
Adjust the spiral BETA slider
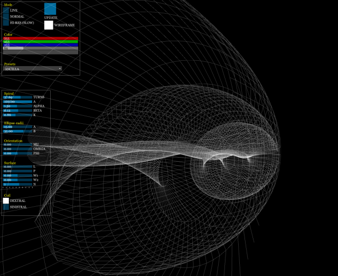coord(17,111)
